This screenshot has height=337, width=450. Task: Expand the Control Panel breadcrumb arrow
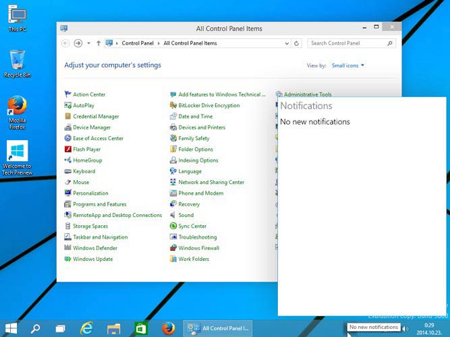coord(159,43)
